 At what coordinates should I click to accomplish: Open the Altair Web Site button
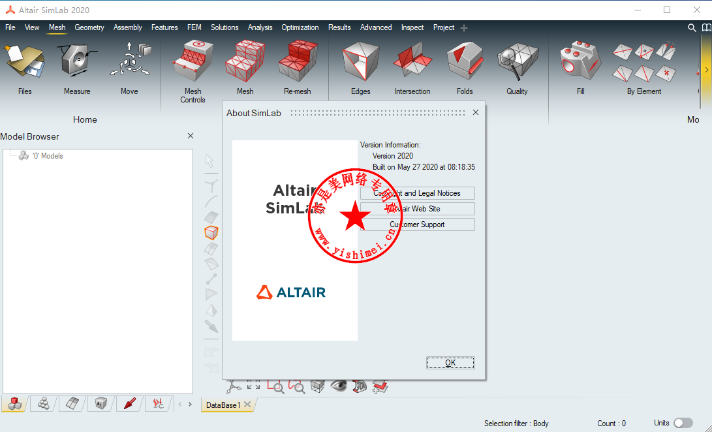[417, 209]
